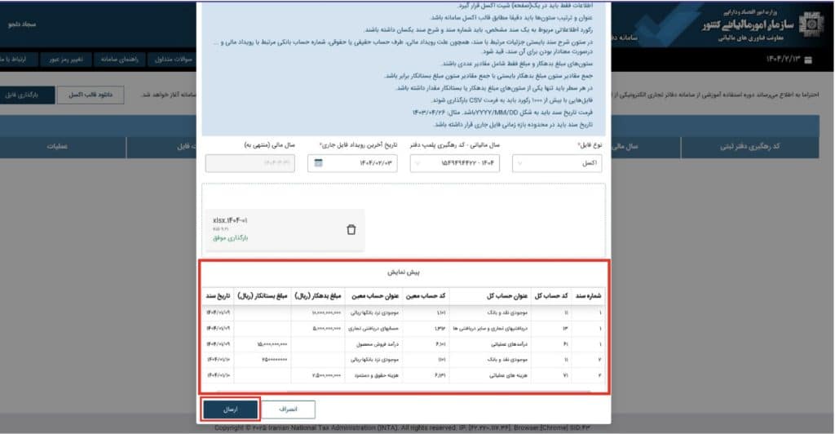Delete the uploaded xlsx file via trash icon
Viewport: 835px width, 434px height.
[351, 230]
